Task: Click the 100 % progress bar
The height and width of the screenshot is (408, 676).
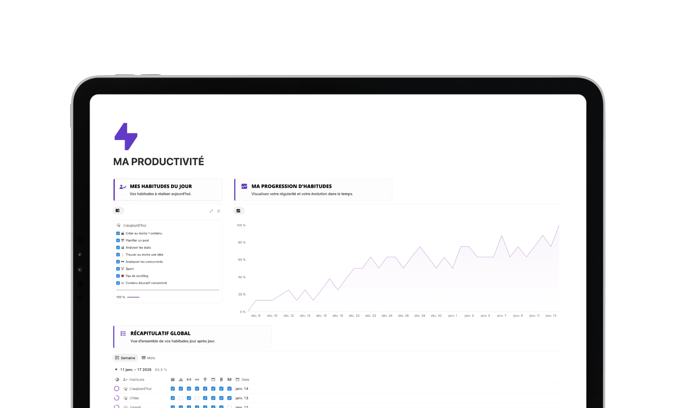Action: click(133, 297)
